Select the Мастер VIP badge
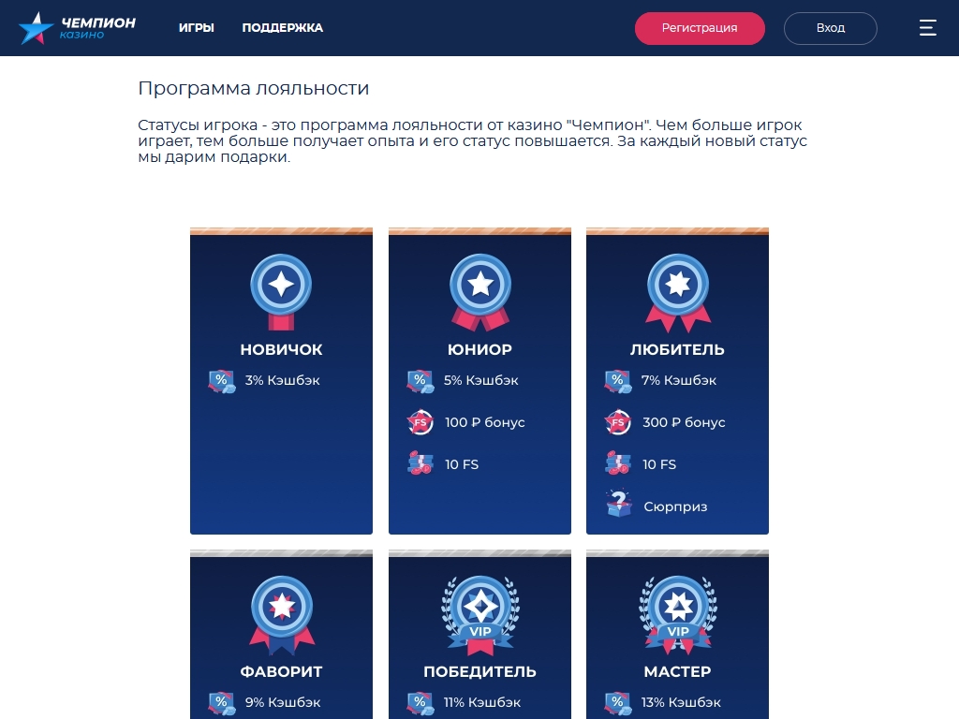 pos(678,615)
